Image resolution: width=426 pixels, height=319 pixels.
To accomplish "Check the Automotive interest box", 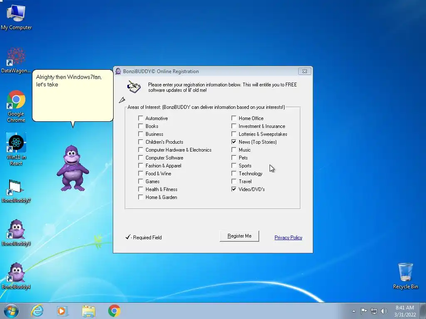I will (141, 118).
